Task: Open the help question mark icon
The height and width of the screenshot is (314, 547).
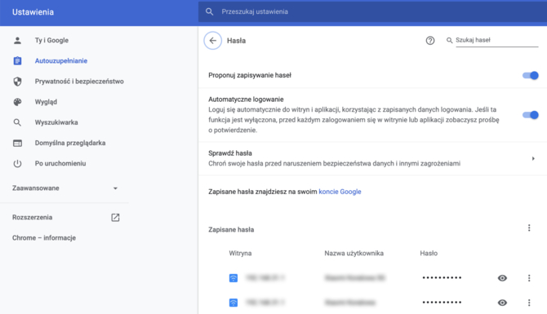Action: (429, 41)
